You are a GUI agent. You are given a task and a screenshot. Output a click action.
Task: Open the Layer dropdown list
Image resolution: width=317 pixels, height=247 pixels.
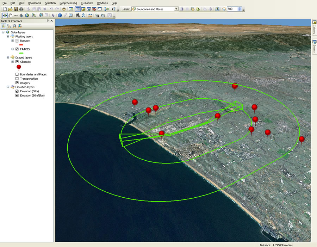(176, 9)
